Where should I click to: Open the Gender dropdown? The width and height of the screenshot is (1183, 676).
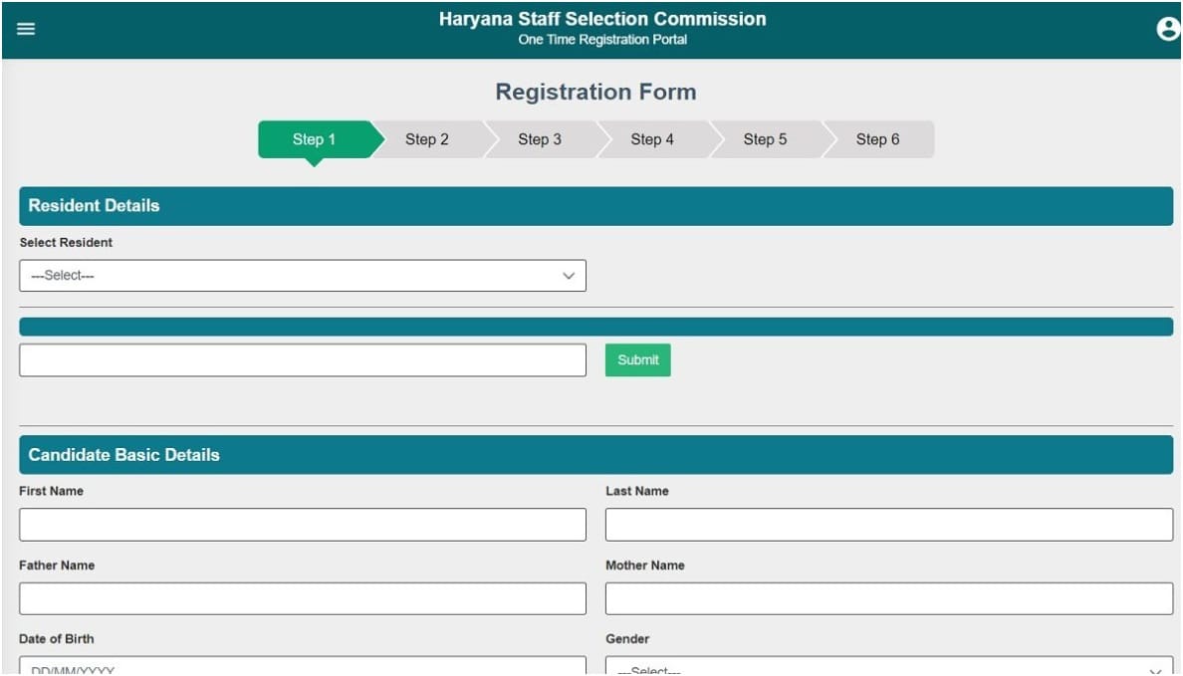[889, 665]
